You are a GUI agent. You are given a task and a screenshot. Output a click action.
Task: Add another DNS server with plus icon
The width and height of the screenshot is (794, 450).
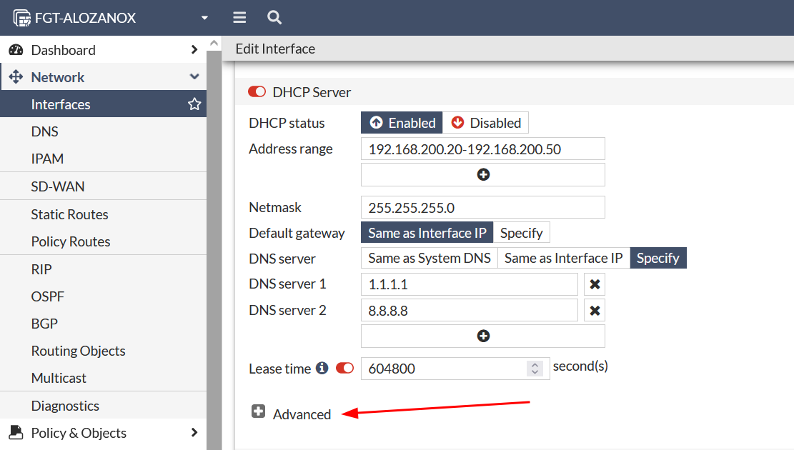(483, 336)
